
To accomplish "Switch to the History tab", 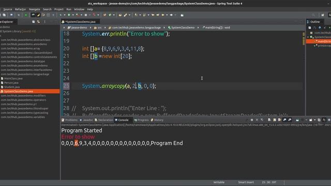I will tap(157, 120).
